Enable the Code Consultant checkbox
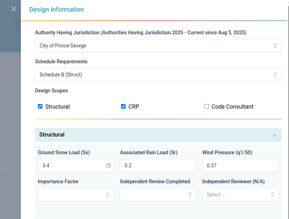The height and width of the screenshot is (219, 289). pyautogui.click(x=207, y=106)
